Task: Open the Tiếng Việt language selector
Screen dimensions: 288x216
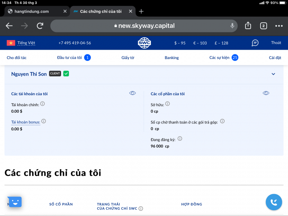Action: click(x=21, y=43)
